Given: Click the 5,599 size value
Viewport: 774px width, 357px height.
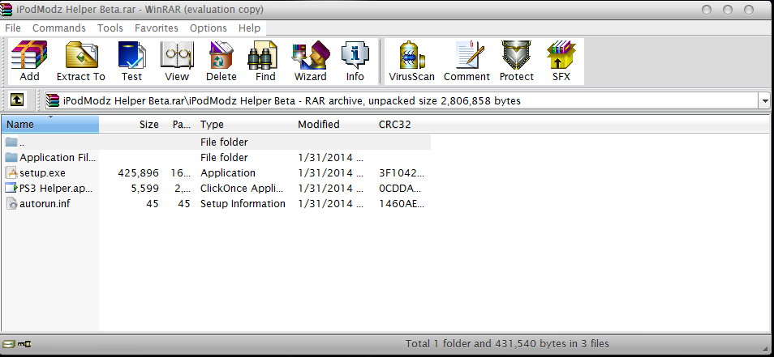Looking at the screenshot, I should (x=145, y=188).
